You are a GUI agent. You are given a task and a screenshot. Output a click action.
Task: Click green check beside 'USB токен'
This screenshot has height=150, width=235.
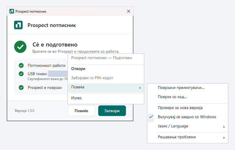pyautogui.click(x=21, y=74)
